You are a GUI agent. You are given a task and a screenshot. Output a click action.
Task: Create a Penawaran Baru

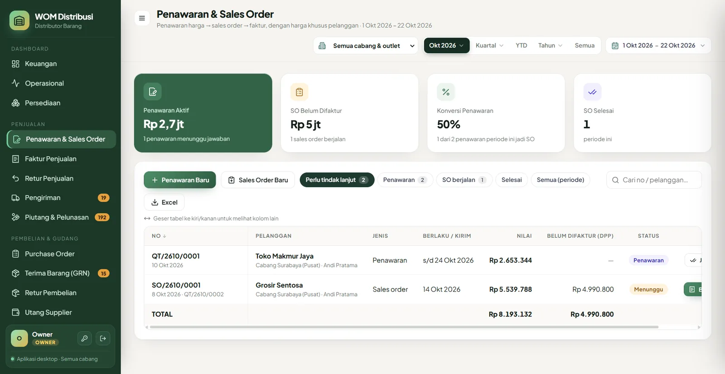pos(180,180)
